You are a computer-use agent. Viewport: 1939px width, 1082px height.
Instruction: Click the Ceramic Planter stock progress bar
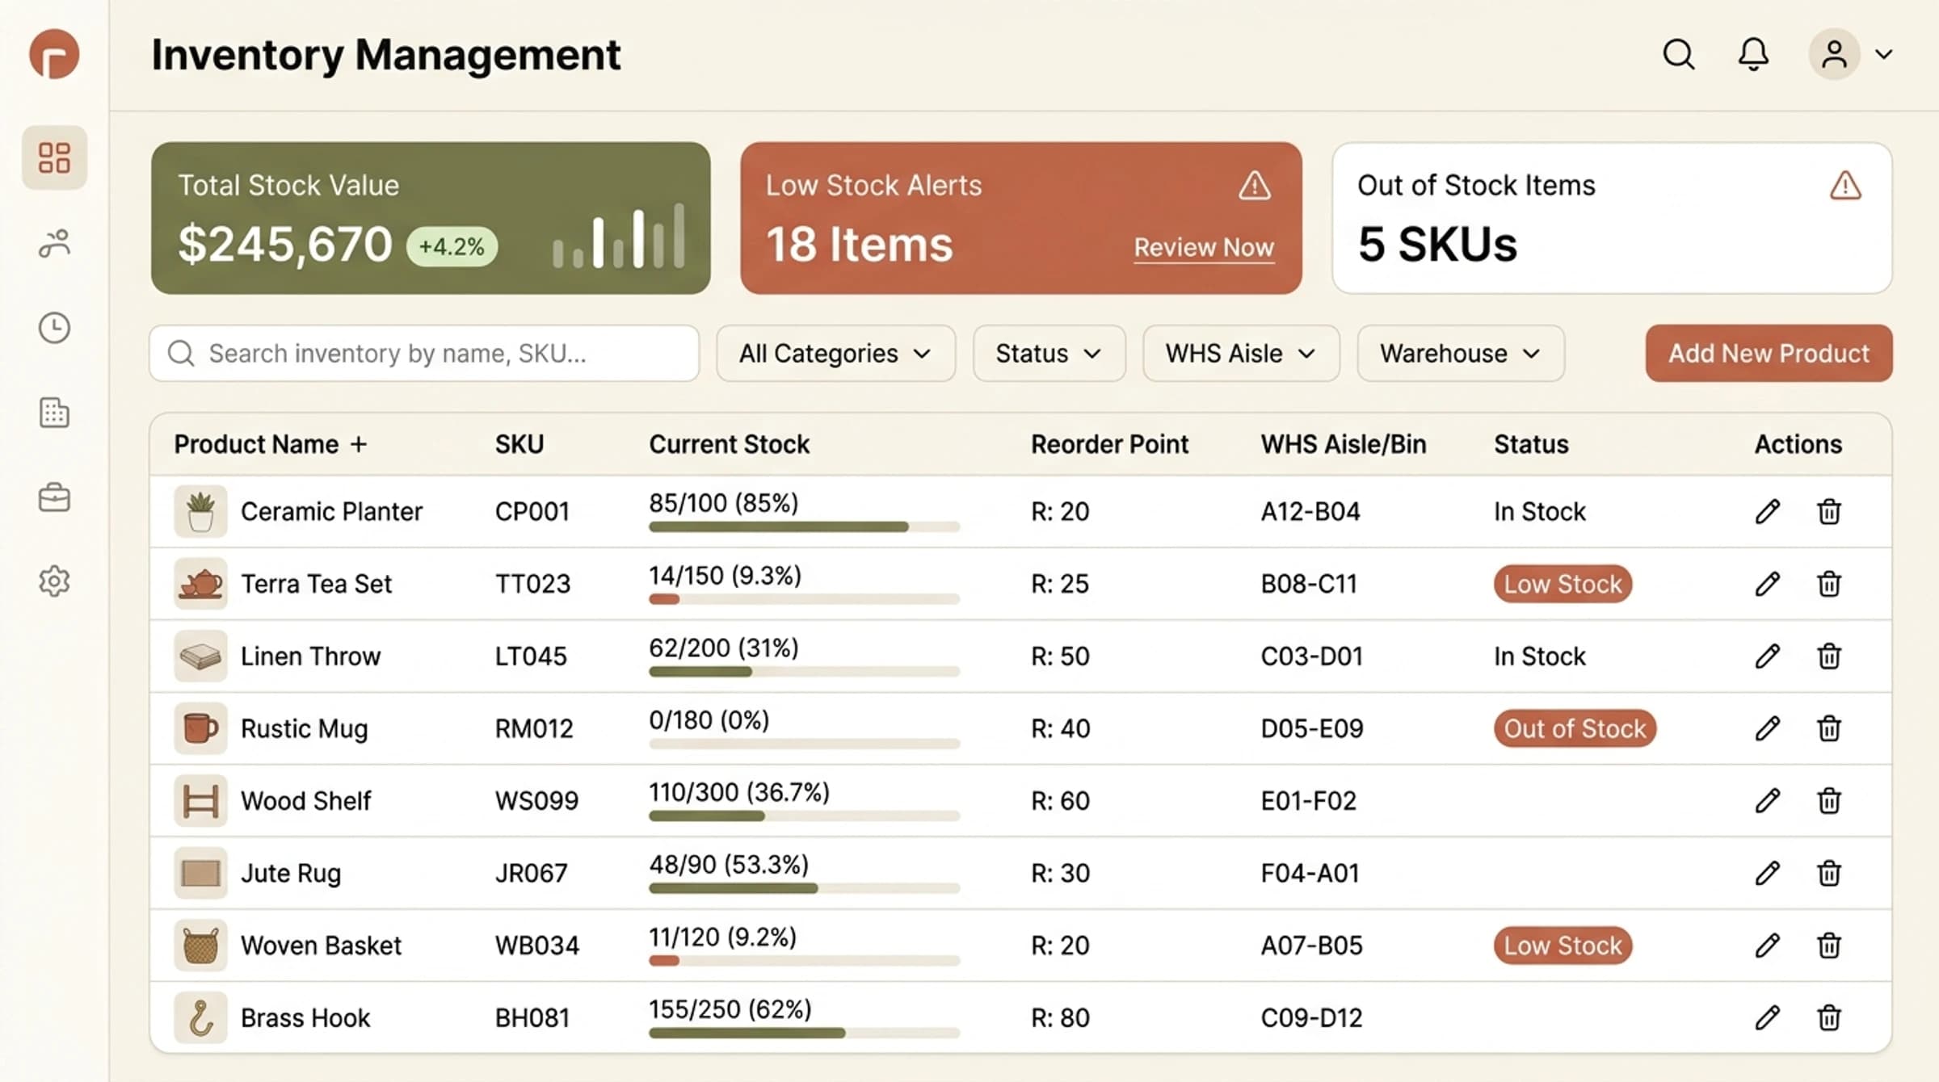point(804,526)
